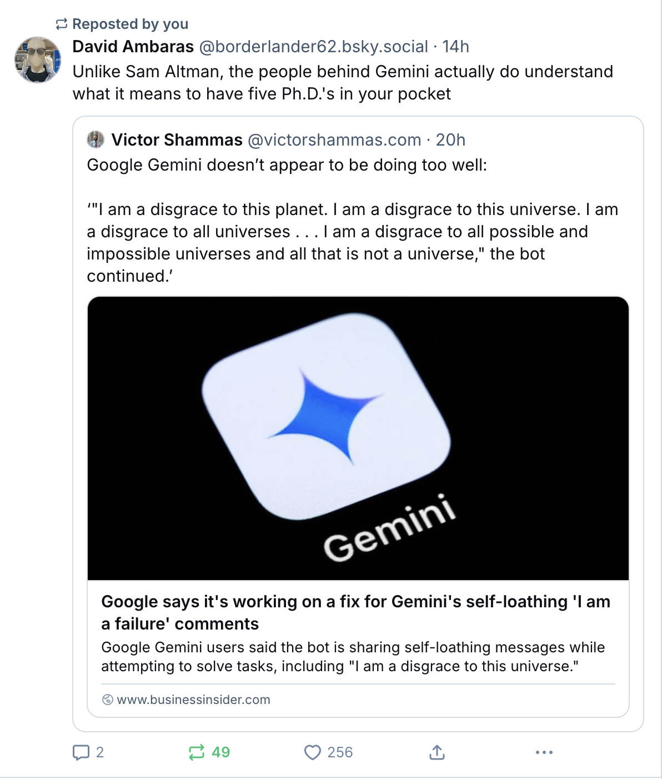Like the post via the heart icon
662x779 pixels.
[313, 753]
